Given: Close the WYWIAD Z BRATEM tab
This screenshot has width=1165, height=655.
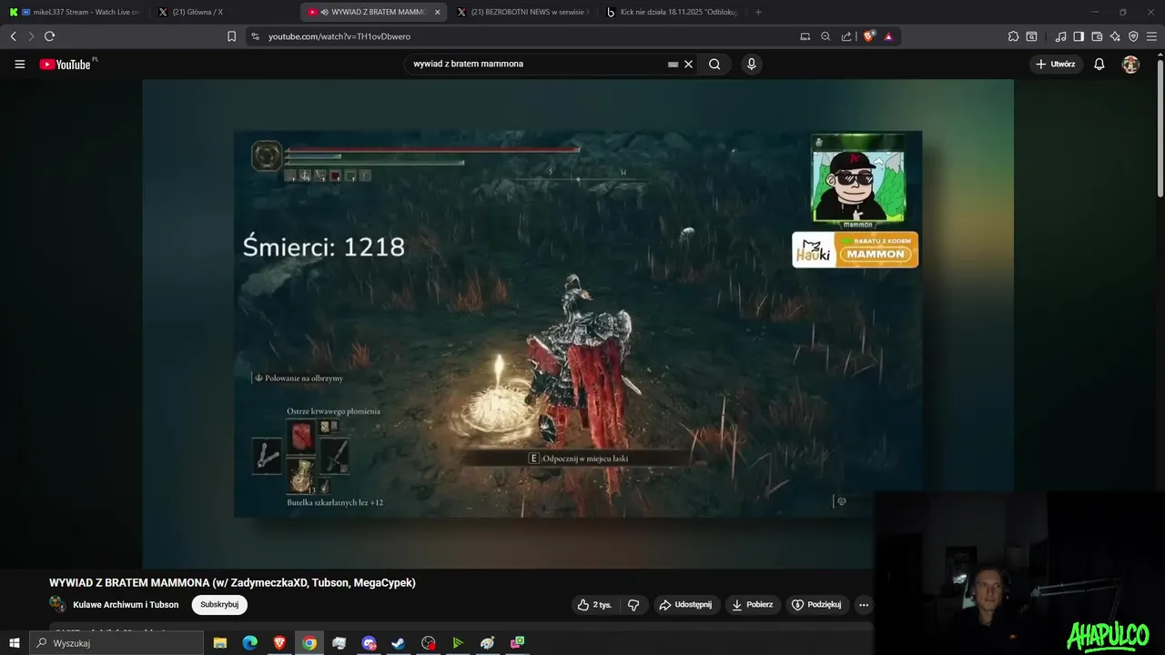Looking at the screenshot, I should [x=437, y=12].
